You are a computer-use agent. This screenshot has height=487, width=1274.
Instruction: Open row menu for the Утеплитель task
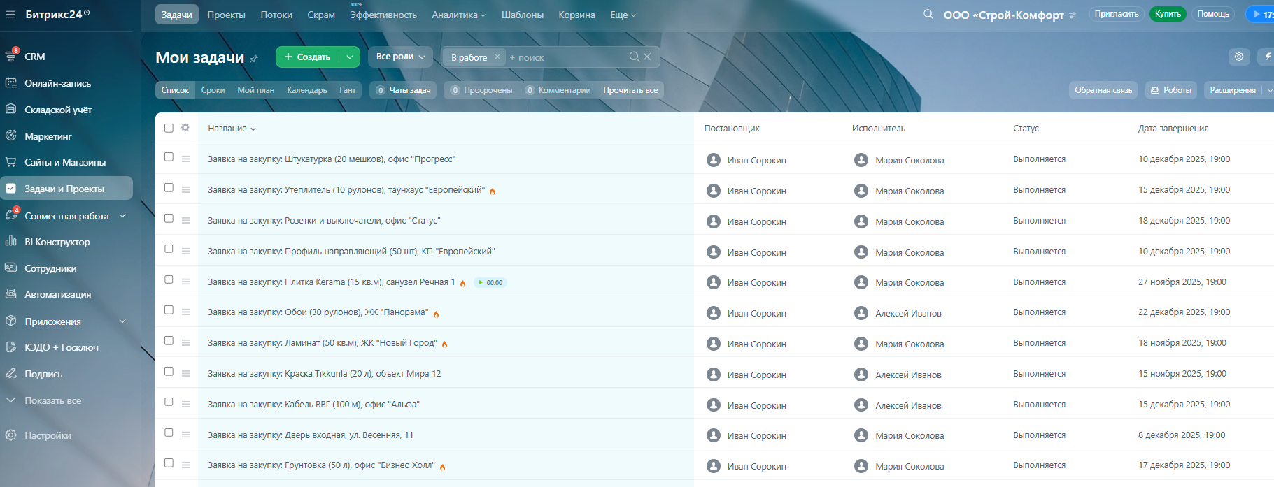[186, 190]
